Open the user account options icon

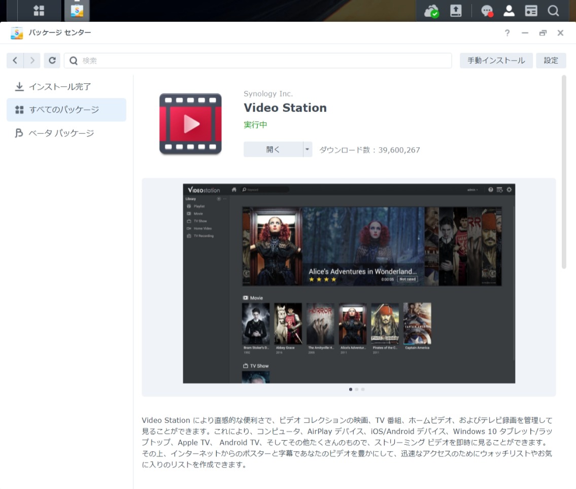(x=508, y=10)
